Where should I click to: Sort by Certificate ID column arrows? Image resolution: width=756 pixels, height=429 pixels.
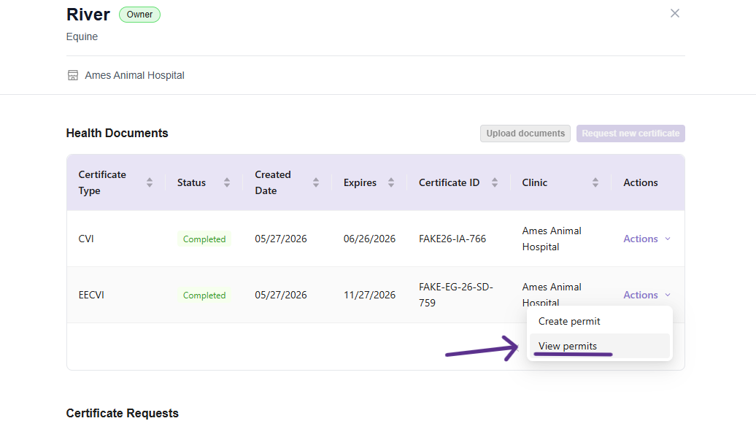tap(495, 182)
